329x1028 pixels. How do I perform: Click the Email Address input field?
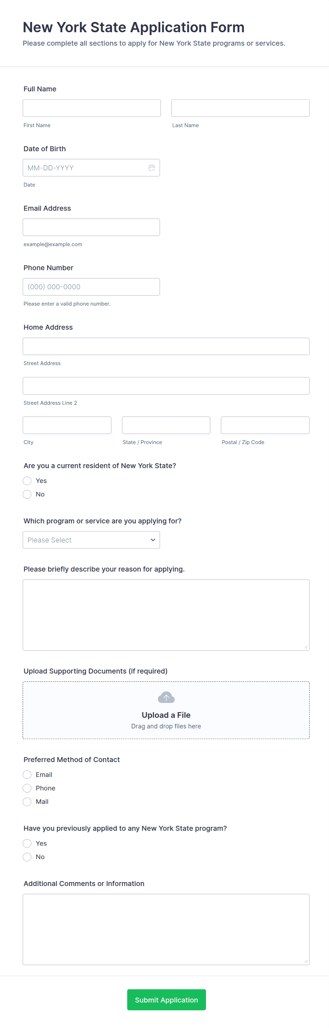coord(91,227)
